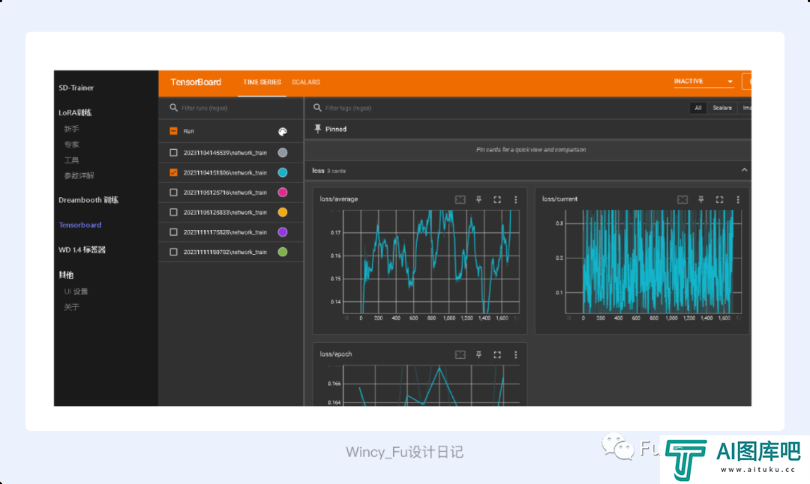This screenshot has width=810, height=484.
Task: Check run 20231111180702\network_train
Action: 173,252
